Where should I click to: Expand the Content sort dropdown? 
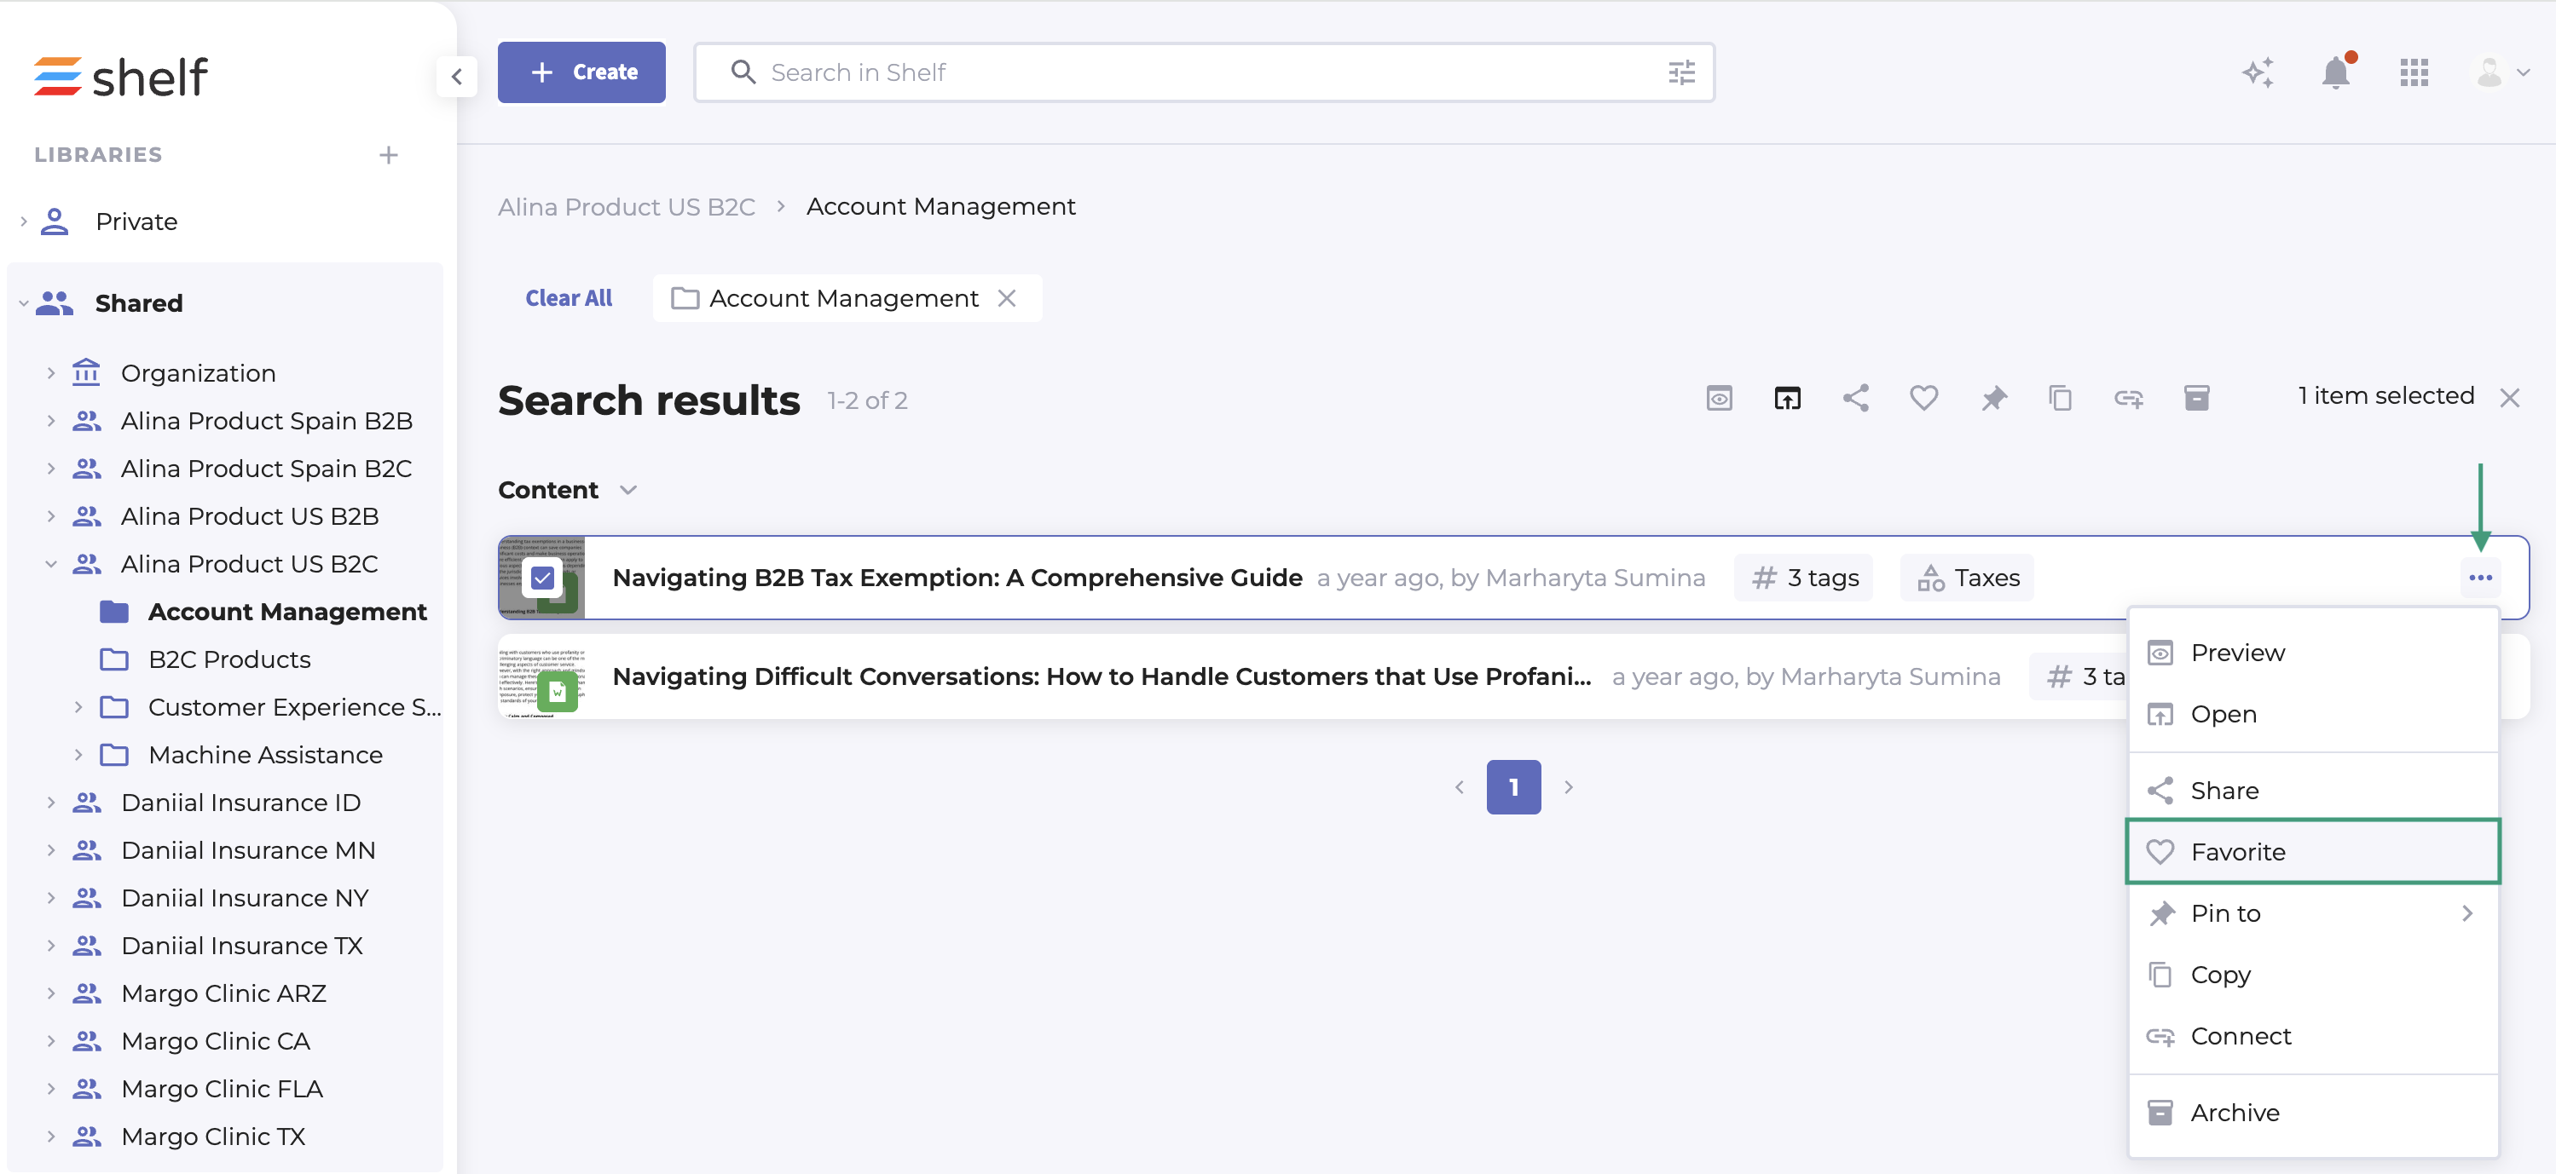coord(627,490)
